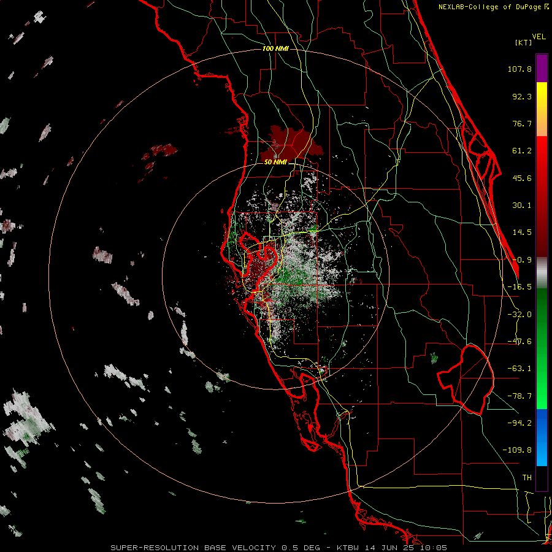Click the VEL legend title
Viewport: 552px width, 552px height.
tap(539, 37)
